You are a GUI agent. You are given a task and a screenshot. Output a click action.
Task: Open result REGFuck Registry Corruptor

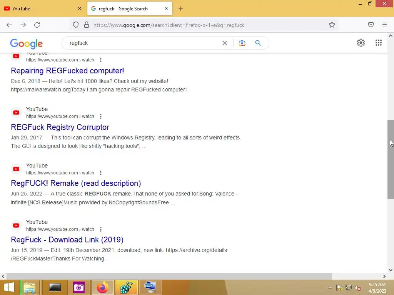(x=60, y=127)
